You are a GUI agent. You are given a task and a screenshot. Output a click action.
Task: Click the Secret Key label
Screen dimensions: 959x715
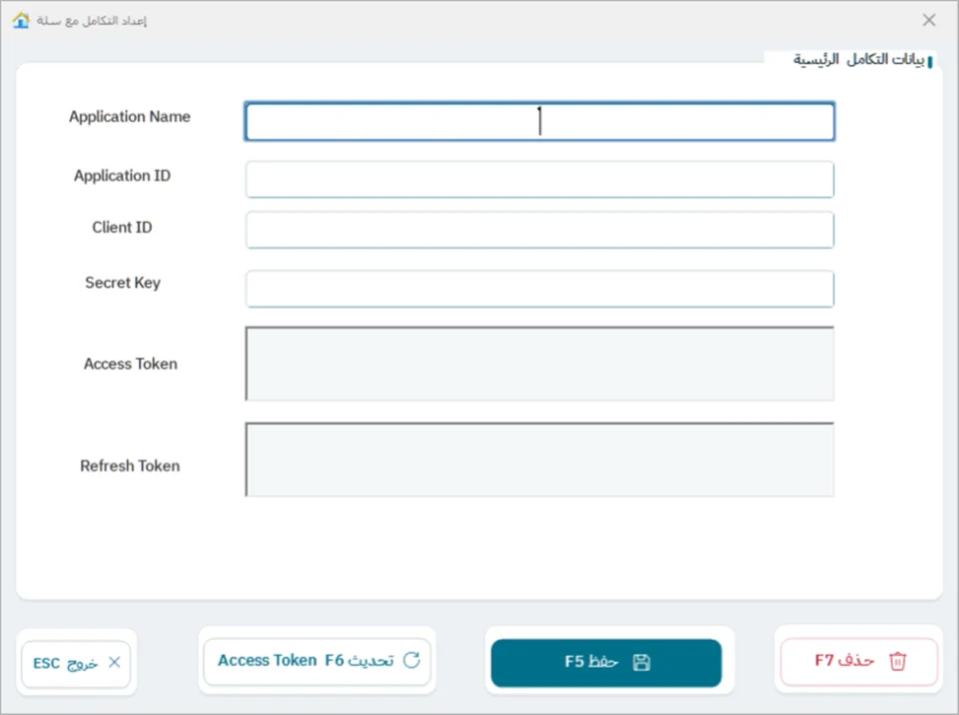pos(123,284)
